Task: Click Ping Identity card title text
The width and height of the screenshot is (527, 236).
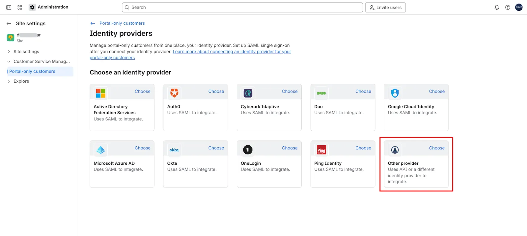Action: click(x=328, y=163)
